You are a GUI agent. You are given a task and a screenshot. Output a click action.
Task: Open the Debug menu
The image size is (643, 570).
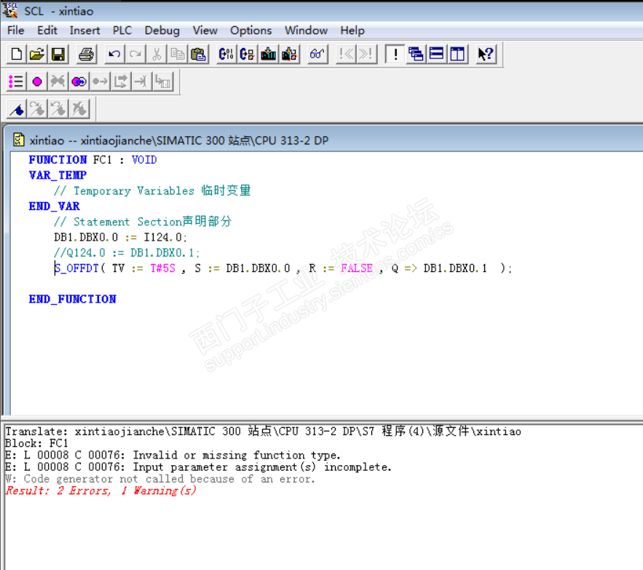tap(162, 31)
